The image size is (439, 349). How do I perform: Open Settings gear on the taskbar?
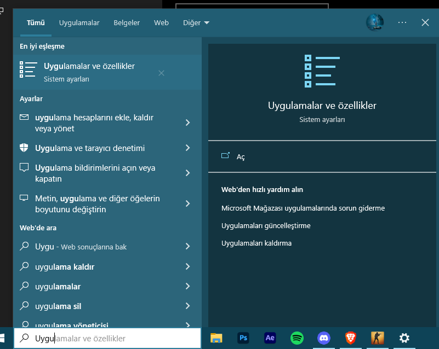(x=404, y=338)
